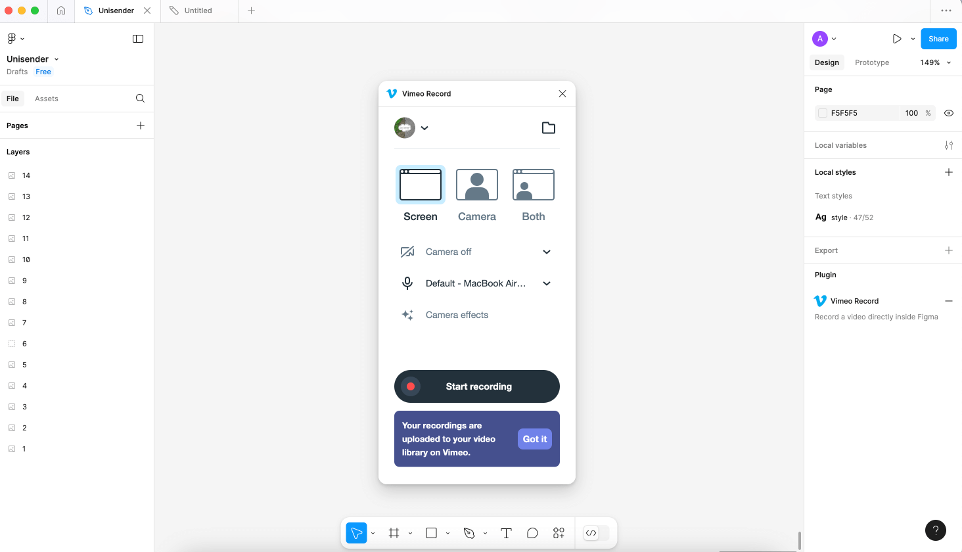
Task: Click page color swatch F5F5F5
Action: 822,113
